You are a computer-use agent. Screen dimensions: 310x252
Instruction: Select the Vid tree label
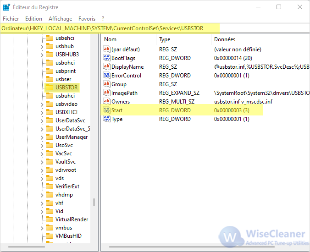(x=59, y=211)
